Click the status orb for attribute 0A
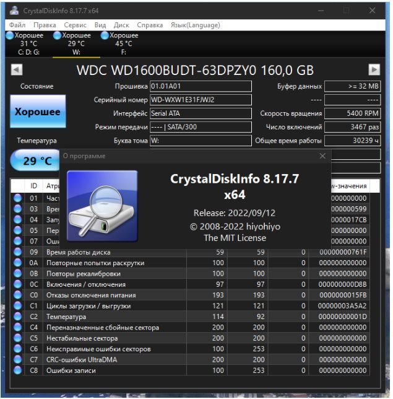The height and width of the screenshot is (399, 393). tap(17, 263)
